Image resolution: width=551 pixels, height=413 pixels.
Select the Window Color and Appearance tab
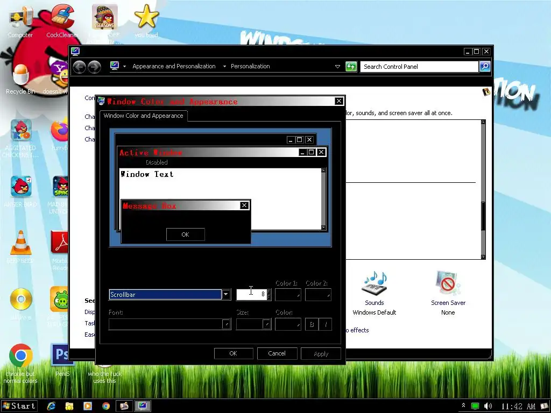pos(143,116)
